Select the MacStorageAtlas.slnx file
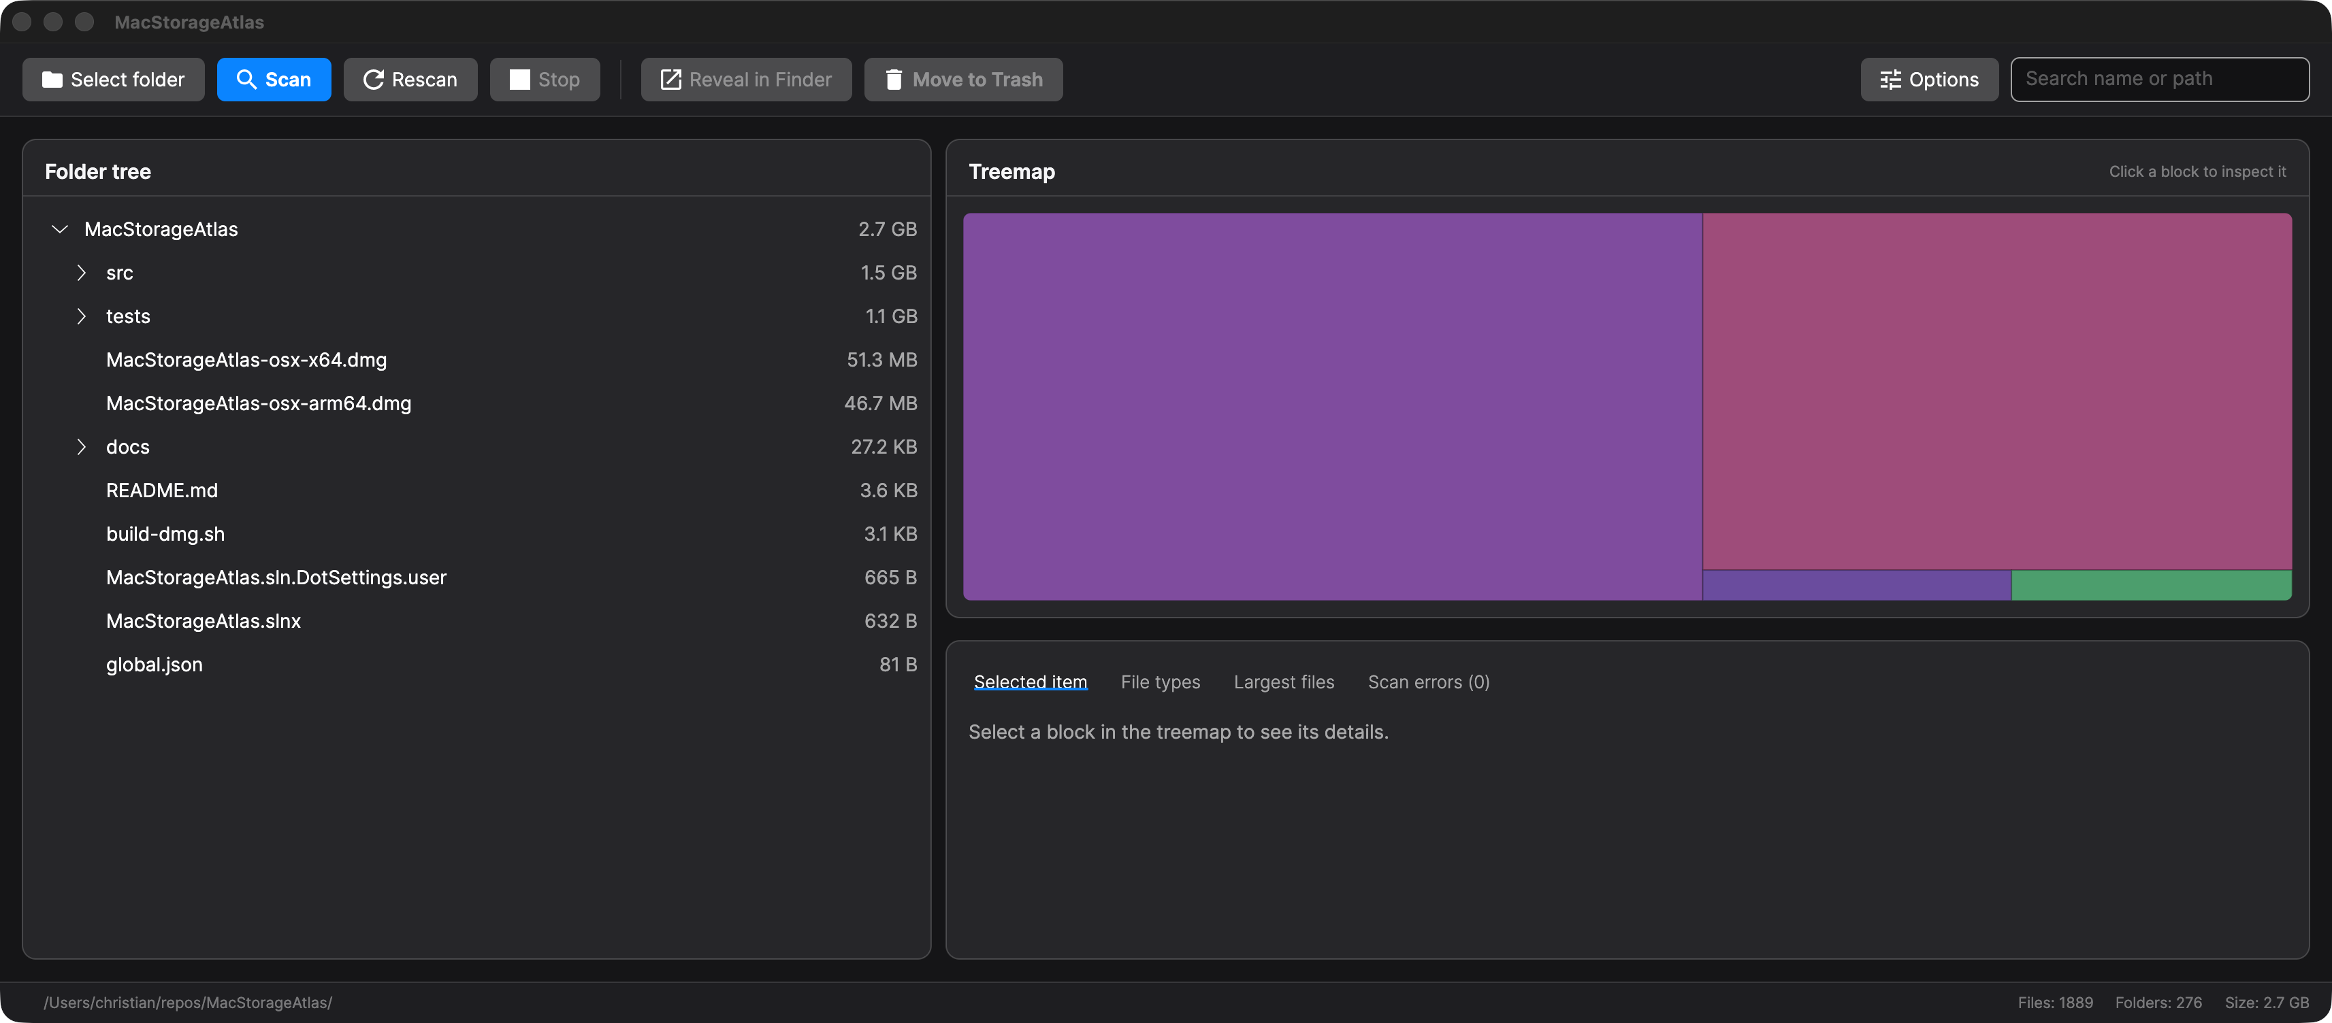The image size is (2332, 1023). [x=204, y=620]
